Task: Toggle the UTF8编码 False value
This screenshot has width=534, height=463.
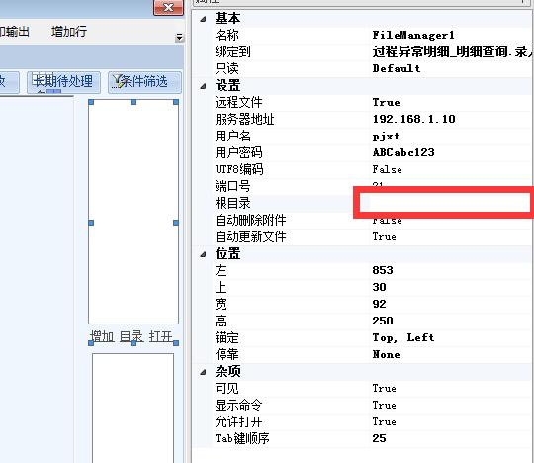Action: tap(387, 169)
